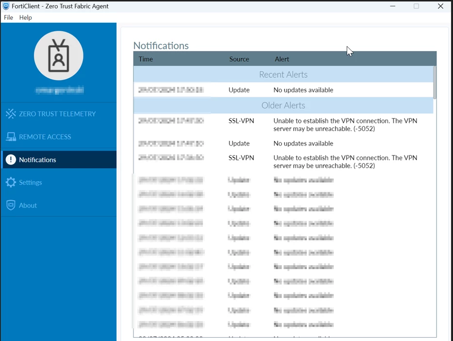Sort notifications by Time column header
453x341 pixels.
pos(146,59)
